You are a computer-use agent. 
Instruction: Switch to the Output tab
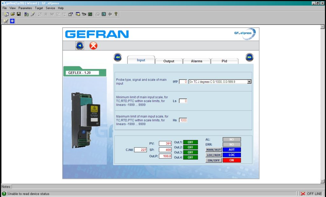169,61
